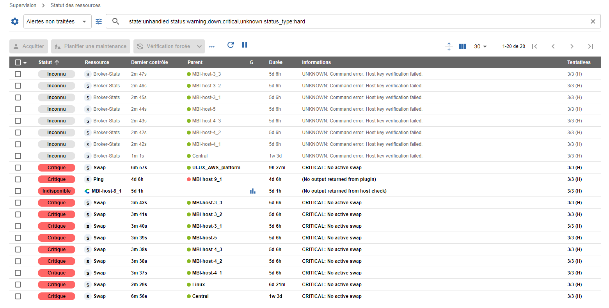Tick the select-all checkbox in the header
This screenshot has height=308, width=609.
pos(18,62)
